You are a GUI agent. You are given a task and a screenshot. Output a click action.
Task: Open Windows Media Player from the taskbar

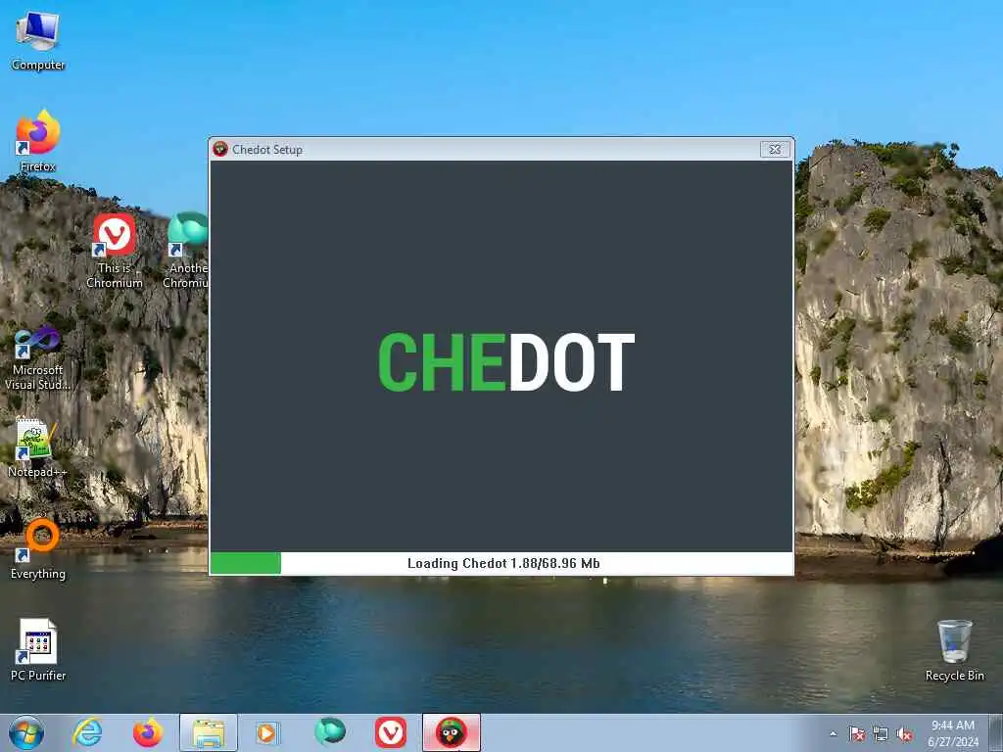(x=267, y=732)
